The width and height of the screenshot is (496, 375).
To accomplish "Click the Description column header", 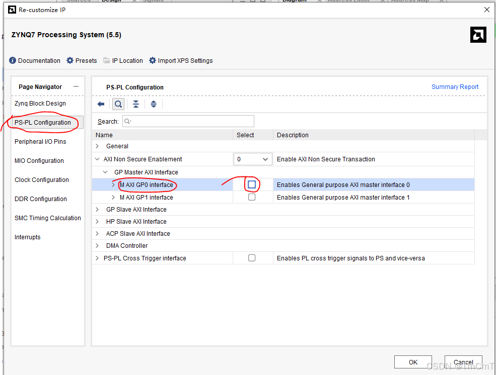I will [x=293, y=135].
